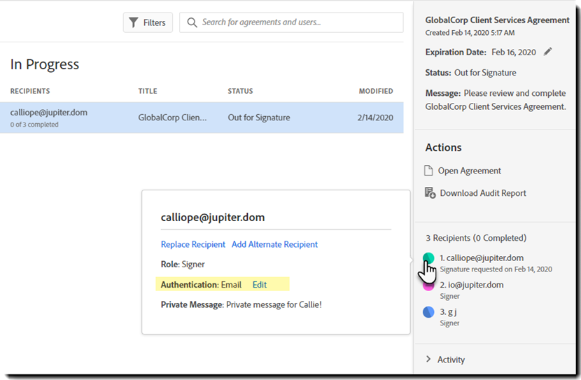The width and height of the screenshot is (581, 380).
Task: Click the blue avatar for recipient g j
Action: click(x=428, y=312)
